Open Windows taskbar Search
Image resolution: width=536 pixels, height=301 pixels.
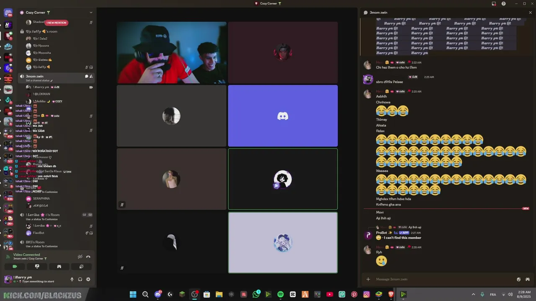tap(145, 294)
